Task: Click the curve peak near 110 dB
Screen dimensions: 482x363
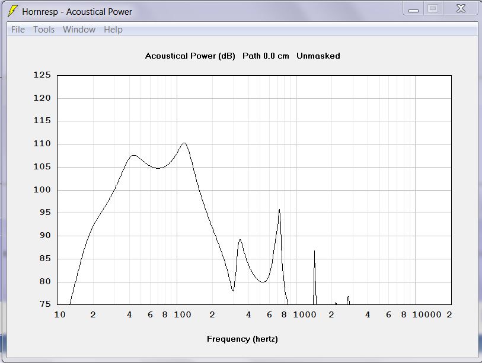Action: [x=184, y=143]
